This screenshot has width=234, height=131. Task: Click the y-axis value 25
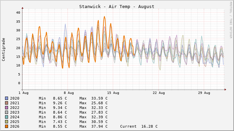[18, 39]
